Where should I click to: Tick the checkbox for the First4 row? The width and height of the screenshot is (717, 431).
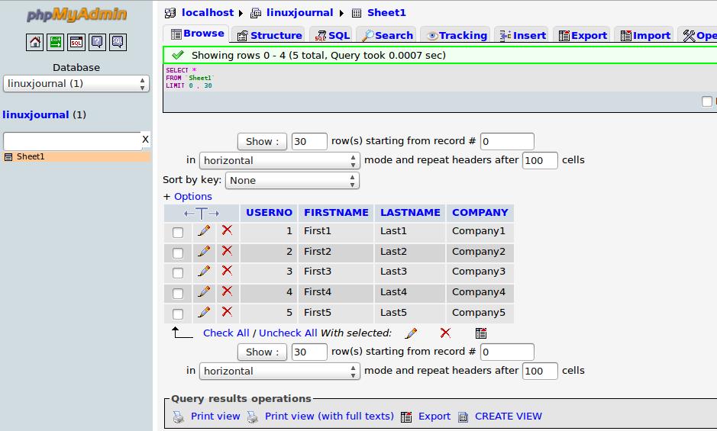(x=178, y=293)
